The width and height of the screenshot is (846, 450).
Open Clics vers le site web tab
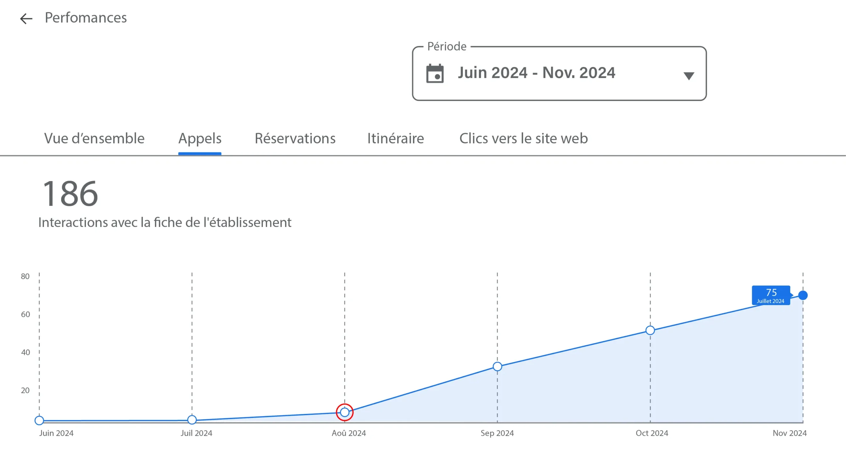[x=523, y=138]
